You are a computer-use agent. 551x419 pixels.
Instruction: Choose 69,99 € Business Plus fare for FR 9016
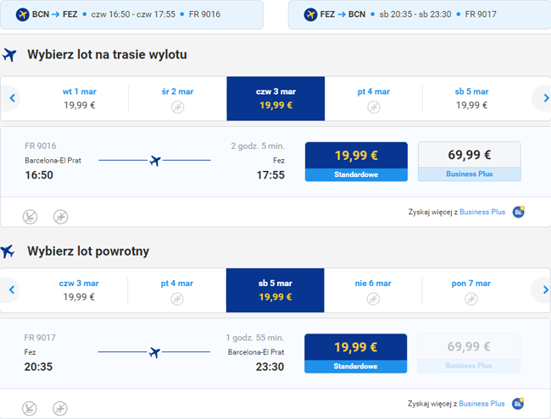click(469, 162)
